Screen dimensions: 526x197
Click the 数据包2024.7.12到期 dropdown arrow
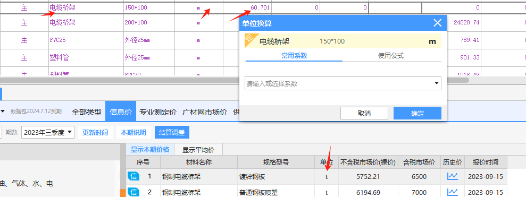(3, 111)
